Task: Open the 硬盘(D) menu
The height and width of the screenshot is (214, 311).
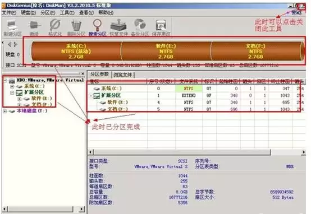Action: pyautogui.click(x=29, y=13)
